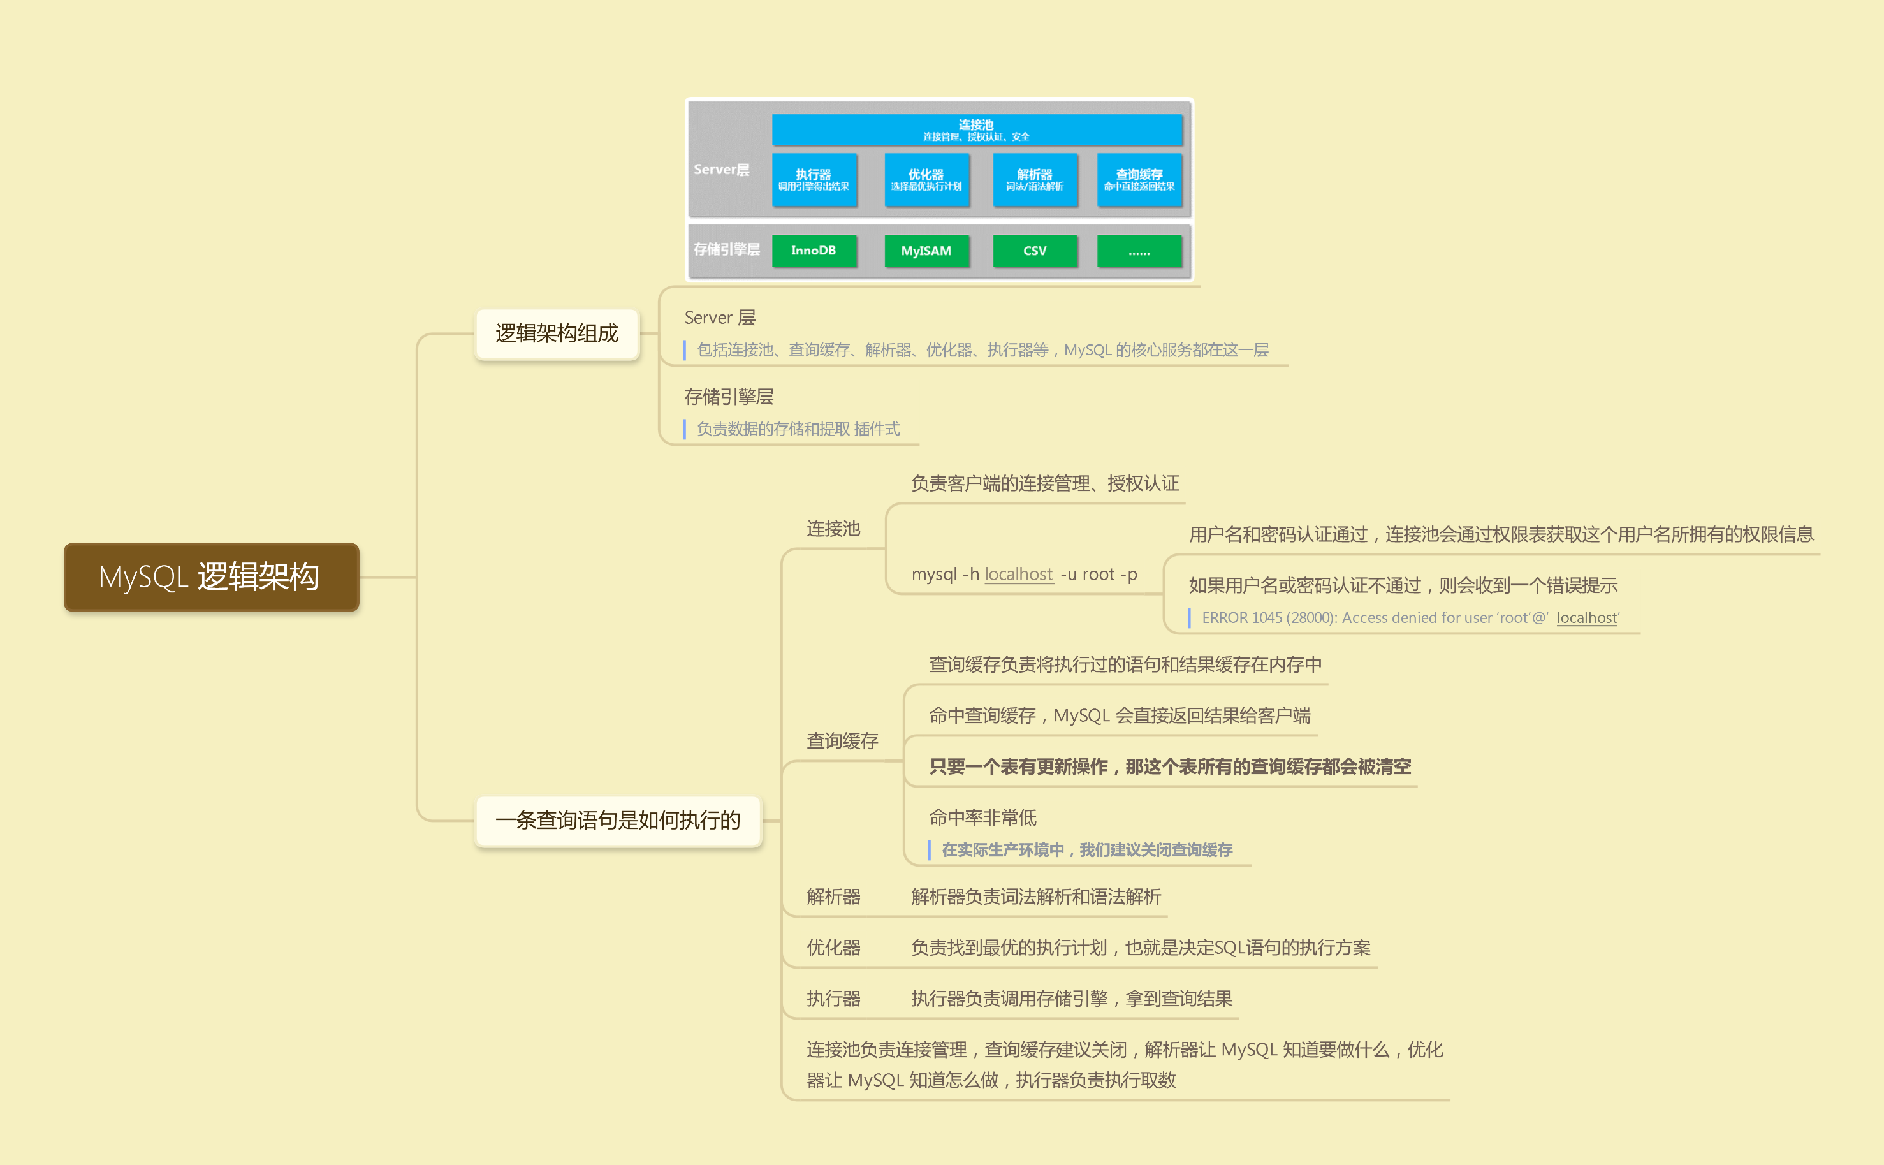Select the 执行器 subtopic
Image resolution: width=1884 pixels, height=1165 pixels.
coord(833,999)
